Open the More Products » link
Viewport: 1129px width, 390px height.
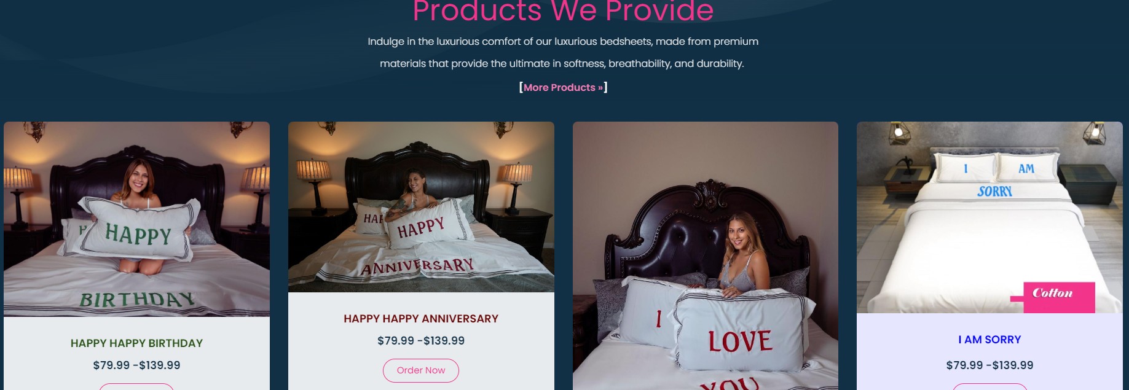pos(563,87)
